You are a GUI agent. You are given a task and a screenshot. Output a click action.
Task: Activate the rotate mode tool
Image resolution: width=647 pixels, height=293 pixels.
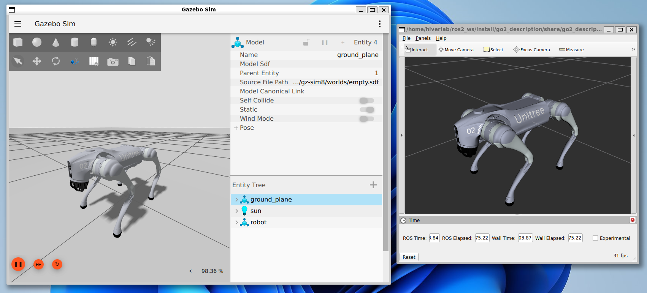pos(56,61)
